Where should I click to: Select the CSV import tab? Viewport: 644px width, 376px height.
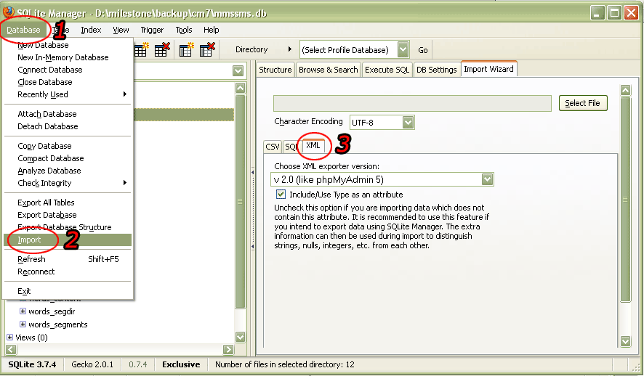tap(273, 147)
